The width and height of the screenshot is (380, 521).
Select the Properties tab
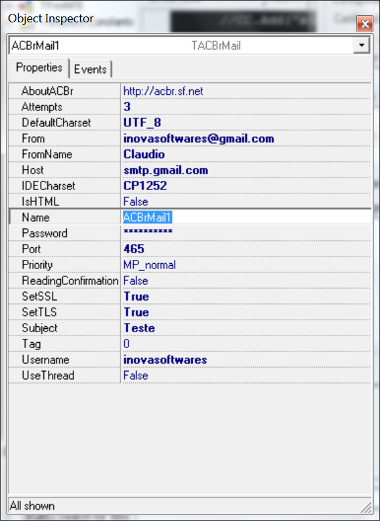39,68
